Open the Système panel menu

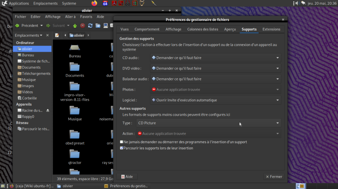point(69,3)
